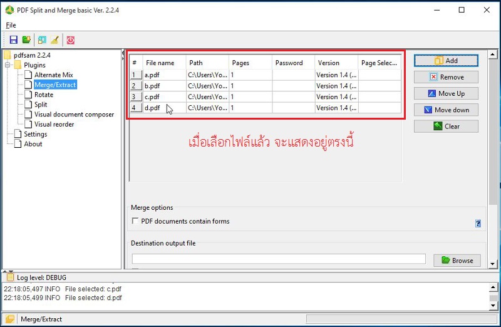Click main panel scrollbar up arrow

[x=492, y=54]
